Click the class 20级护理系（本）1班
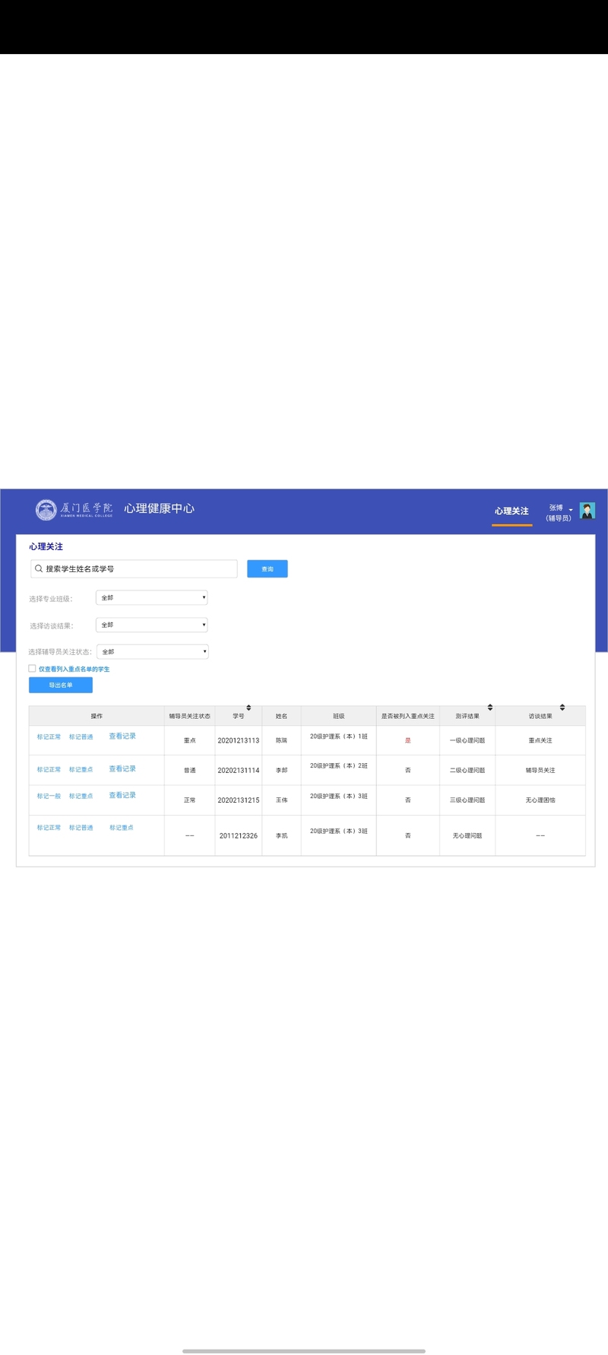 pyautogui.click(x=339, y=736)
